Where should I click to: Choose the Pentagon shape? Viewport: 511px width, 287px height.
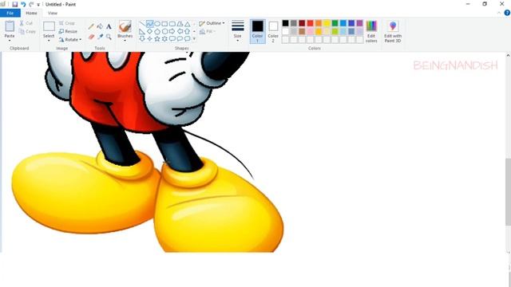[x=157, y=31]
